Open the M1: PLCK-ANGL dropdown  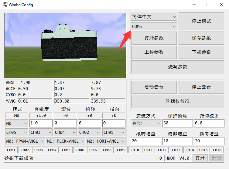pos(65,141)
